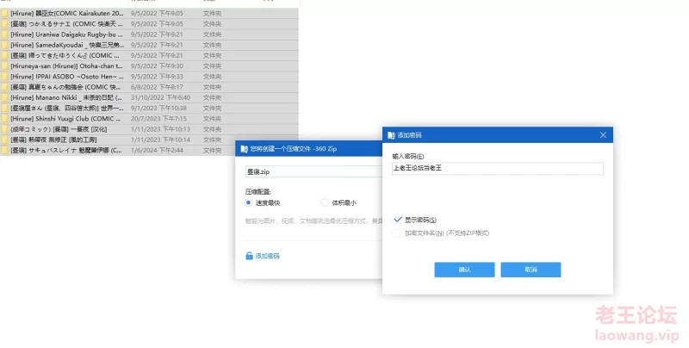Image resolution: width=689 pixels, height=348 pixels.
Task: Select the 体积最小 radio option
Action: tap(325, 202)
